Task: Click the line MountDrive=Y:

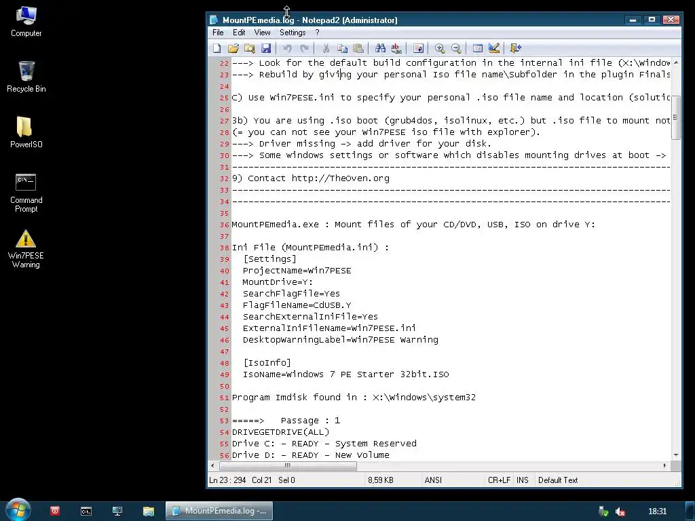Action: 278,282
